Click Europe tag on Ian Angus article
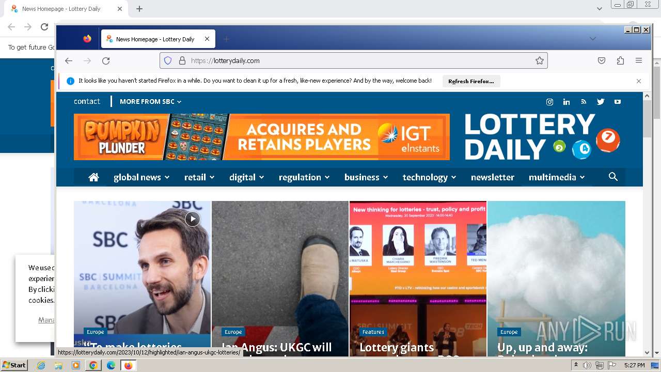Viewport: 661px width, 372px height. click(x=233, y=332)
